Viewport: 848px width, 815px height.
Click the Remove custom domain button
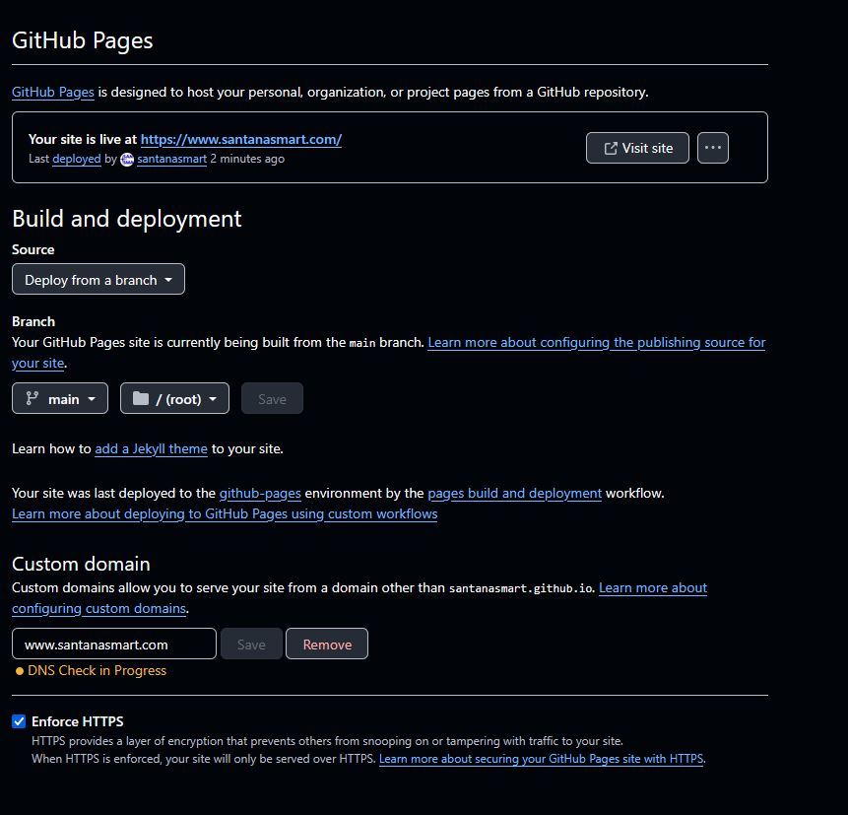327,645
